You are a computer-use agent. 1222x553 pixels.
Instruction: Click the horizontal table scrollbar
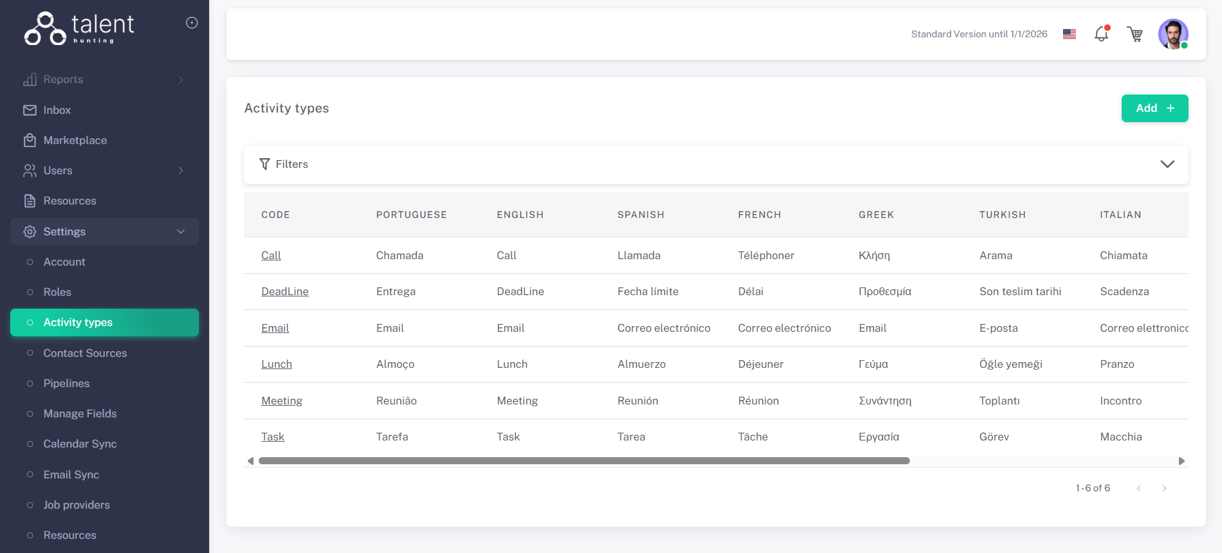584,461
